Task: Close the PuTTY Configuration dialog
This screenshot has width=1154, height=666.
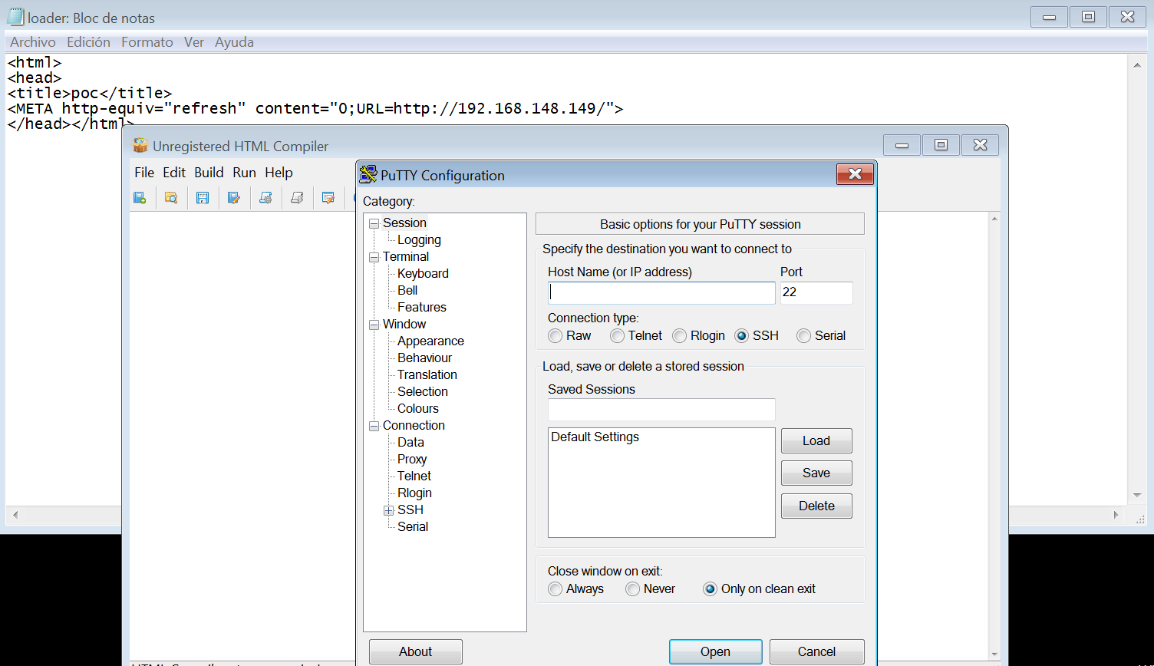Action: coord(855,174)
